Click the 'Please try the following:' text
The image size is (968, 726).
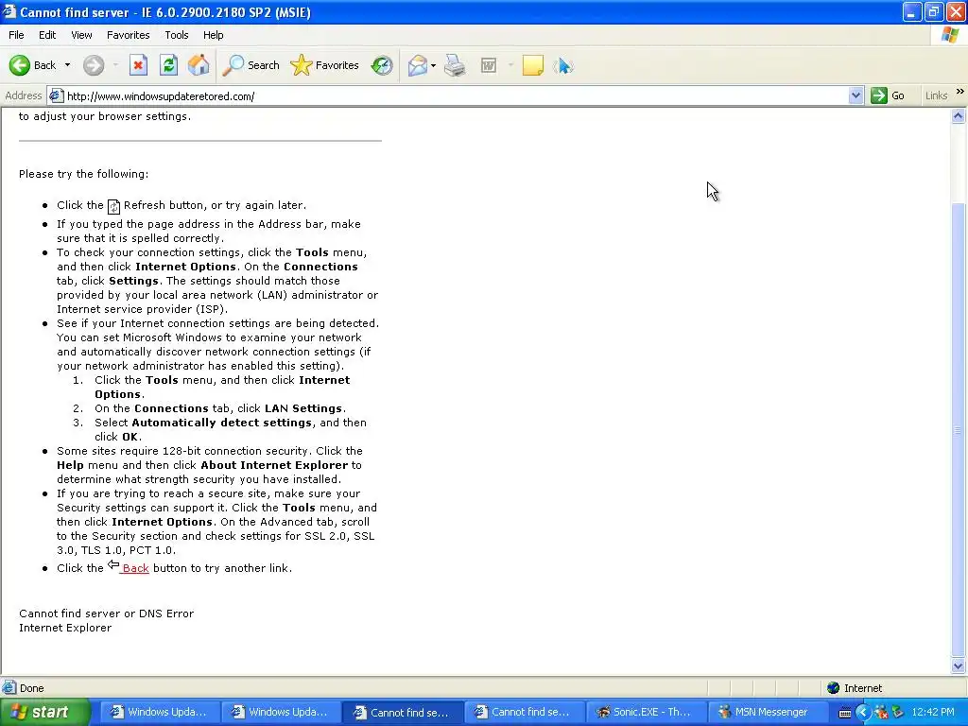click(x=83, y=174)
